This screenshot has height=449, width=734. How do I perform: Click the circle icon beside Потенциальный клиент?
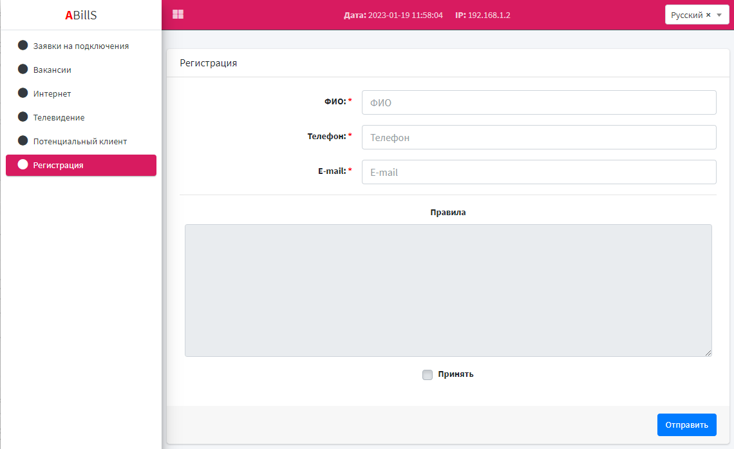pyautogui.click(x=23, y=141)
